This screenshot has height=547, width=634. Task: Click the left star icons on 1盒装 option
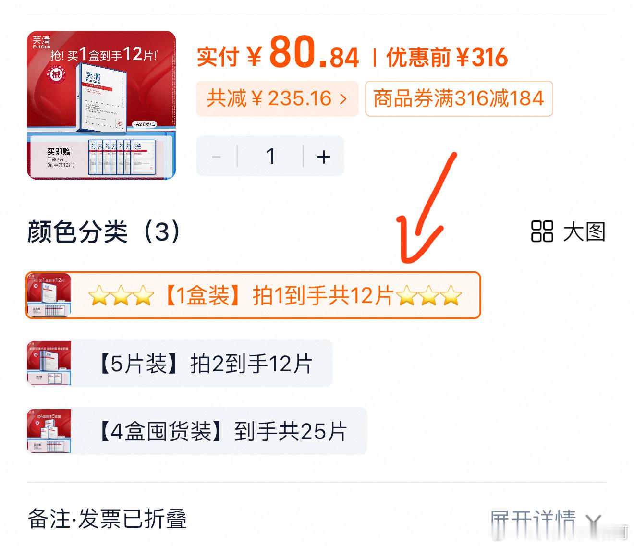121,295
